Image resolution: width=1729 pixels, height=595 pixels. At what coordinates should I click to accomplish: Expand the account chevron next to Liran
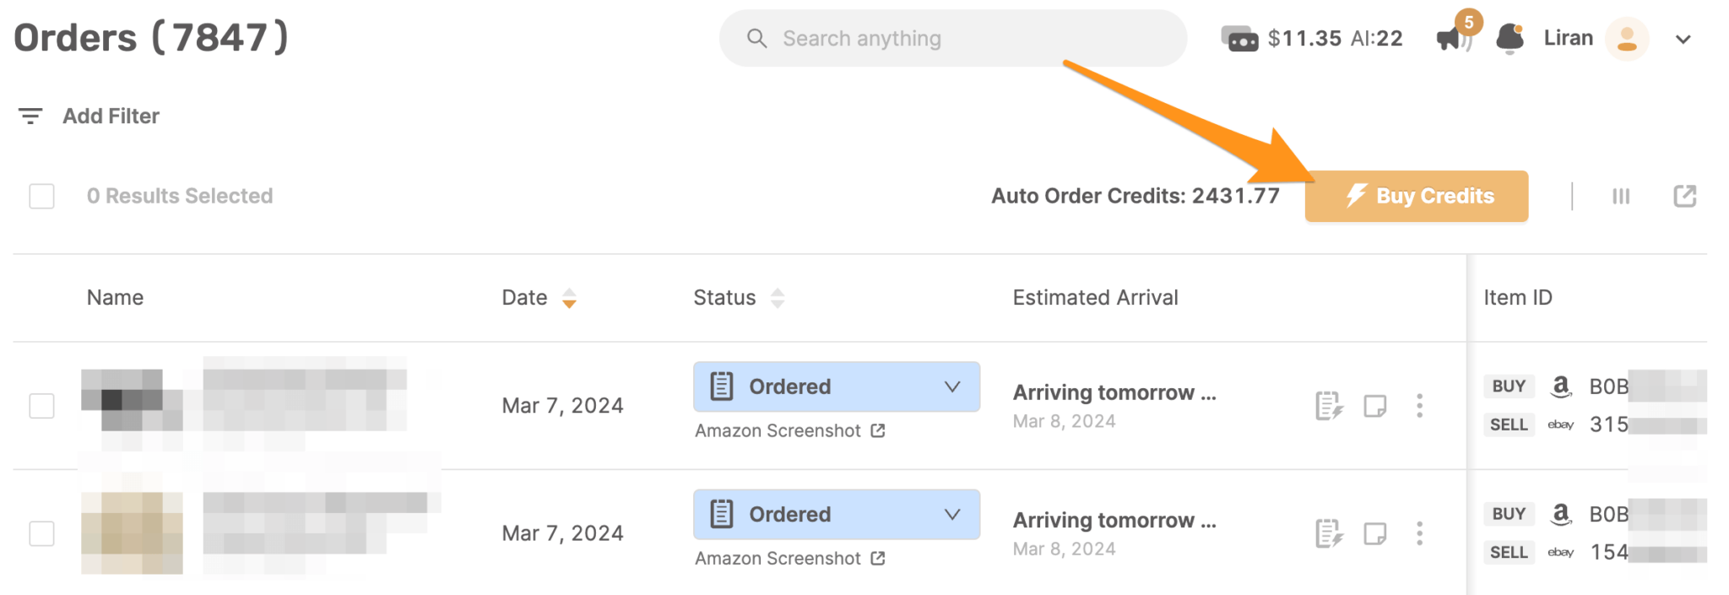coord(1683,38)
